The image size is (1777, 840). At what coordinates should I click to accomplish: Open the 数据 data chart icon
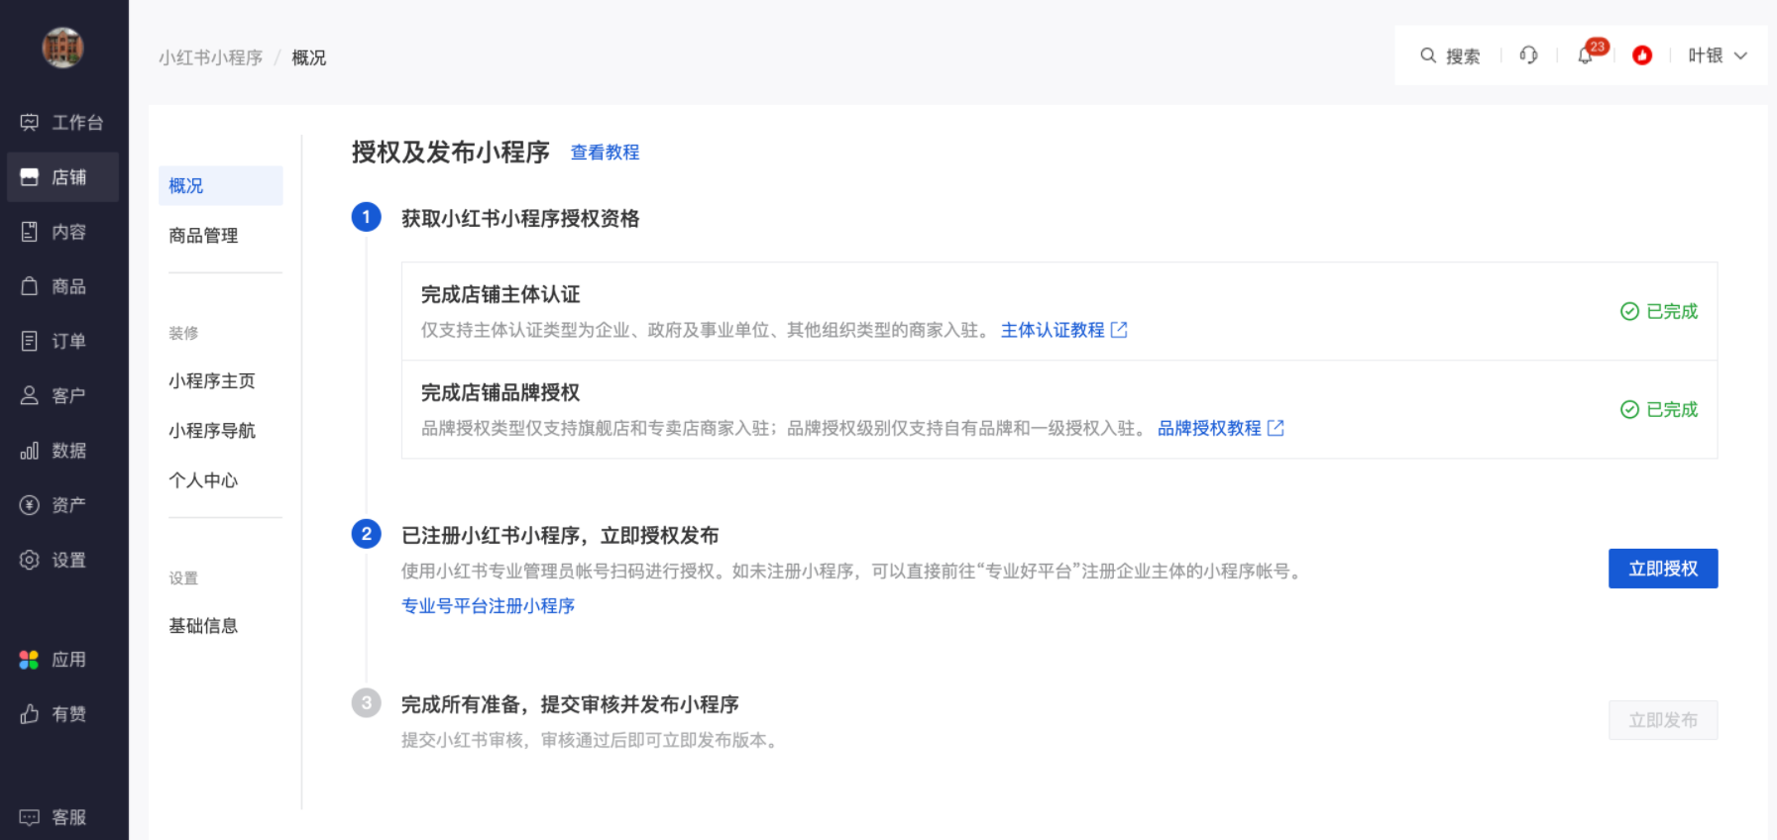point(30,451)
